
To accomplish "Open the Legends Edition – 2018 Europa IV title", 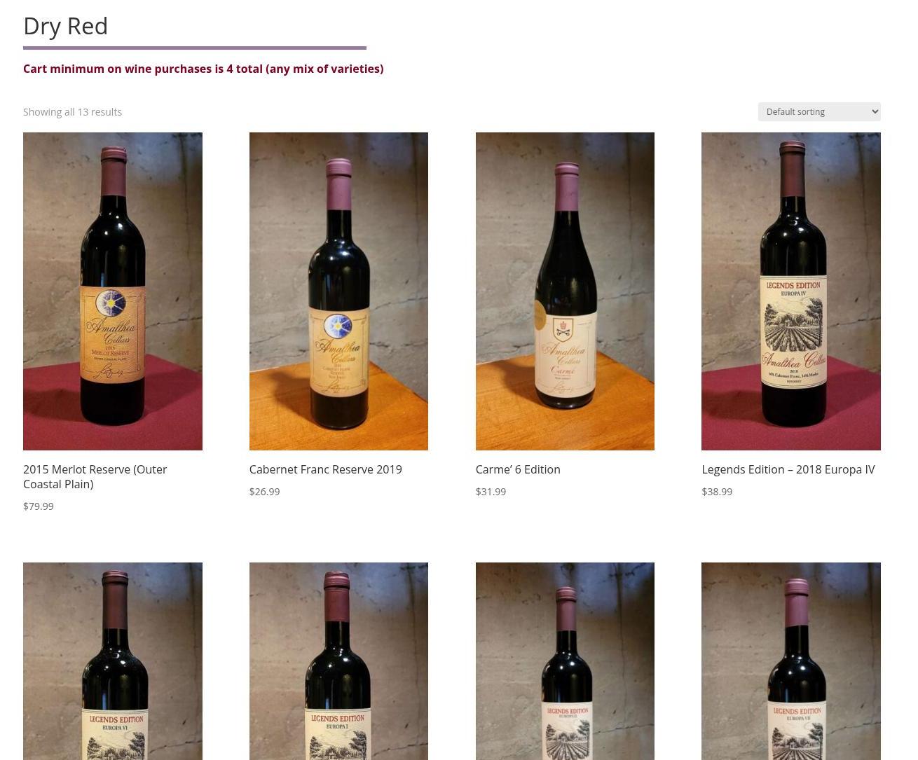I will coord(788,469).
